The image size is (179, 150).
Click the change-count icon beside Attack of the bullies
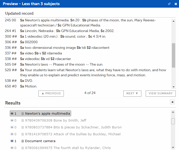click(12, 134)
